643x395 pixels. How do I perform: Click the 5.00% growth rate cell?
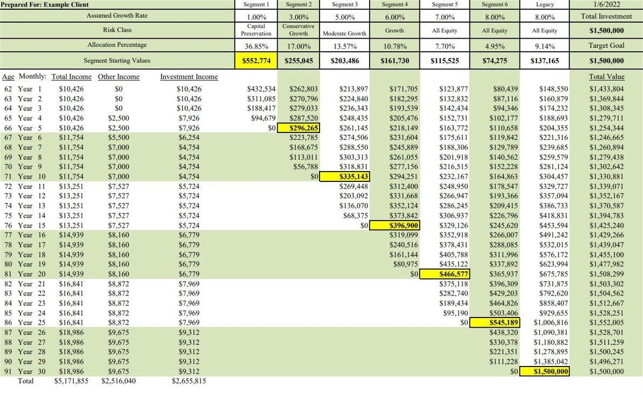[344, 17]
